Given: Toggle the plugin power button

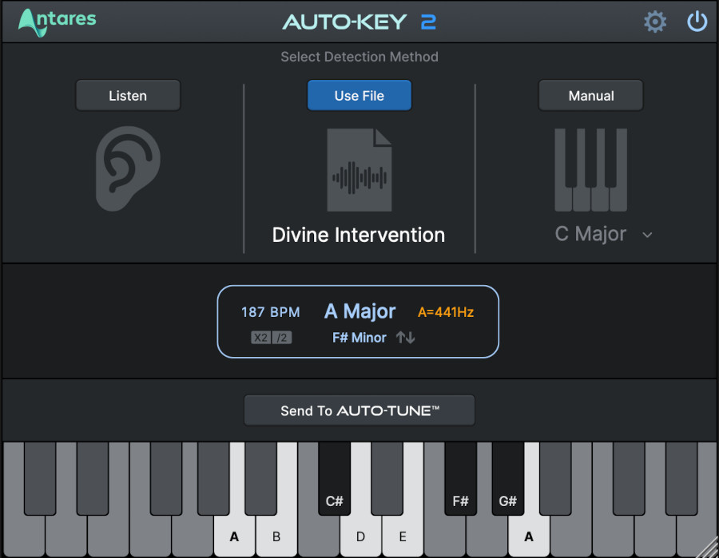Looking at the screenshot, I should [x=697, y=21].
